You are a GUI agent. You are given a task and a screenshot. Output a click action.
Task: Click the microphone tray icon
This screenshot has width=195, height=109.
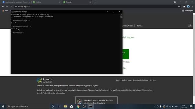[x=161, y=106]
